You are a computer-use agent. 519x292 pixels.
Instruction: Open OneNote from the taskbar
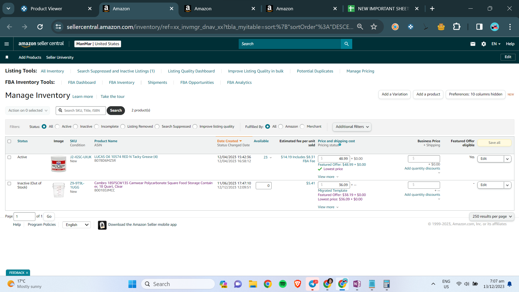click(x=357, y=284)
